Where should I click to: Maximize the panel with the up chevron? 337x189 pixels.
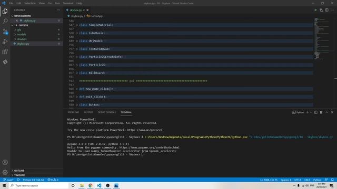coord(326,112)
